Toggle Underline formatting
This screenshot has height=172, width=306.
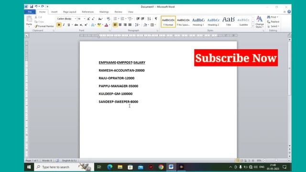tap(68, 25)
